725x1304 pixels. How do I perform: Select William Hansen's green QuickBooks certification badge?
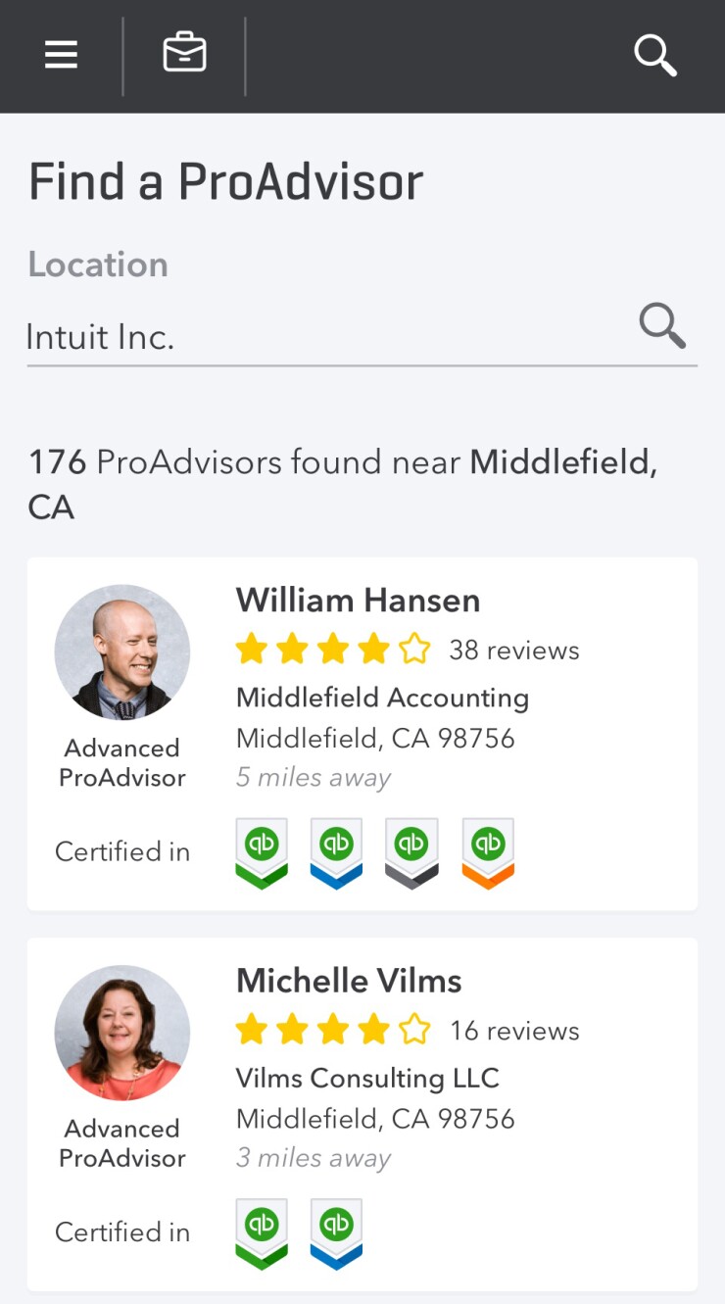point(261,851)
